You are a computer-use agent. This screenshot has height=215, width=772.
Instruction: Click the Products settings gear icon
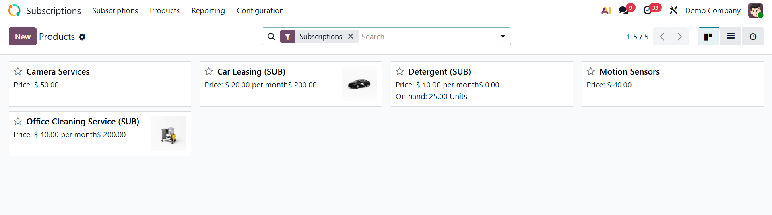(82, 37)
